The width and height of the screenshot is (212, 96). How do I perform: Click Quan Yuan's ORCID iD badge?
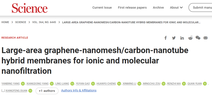[205, 84]
